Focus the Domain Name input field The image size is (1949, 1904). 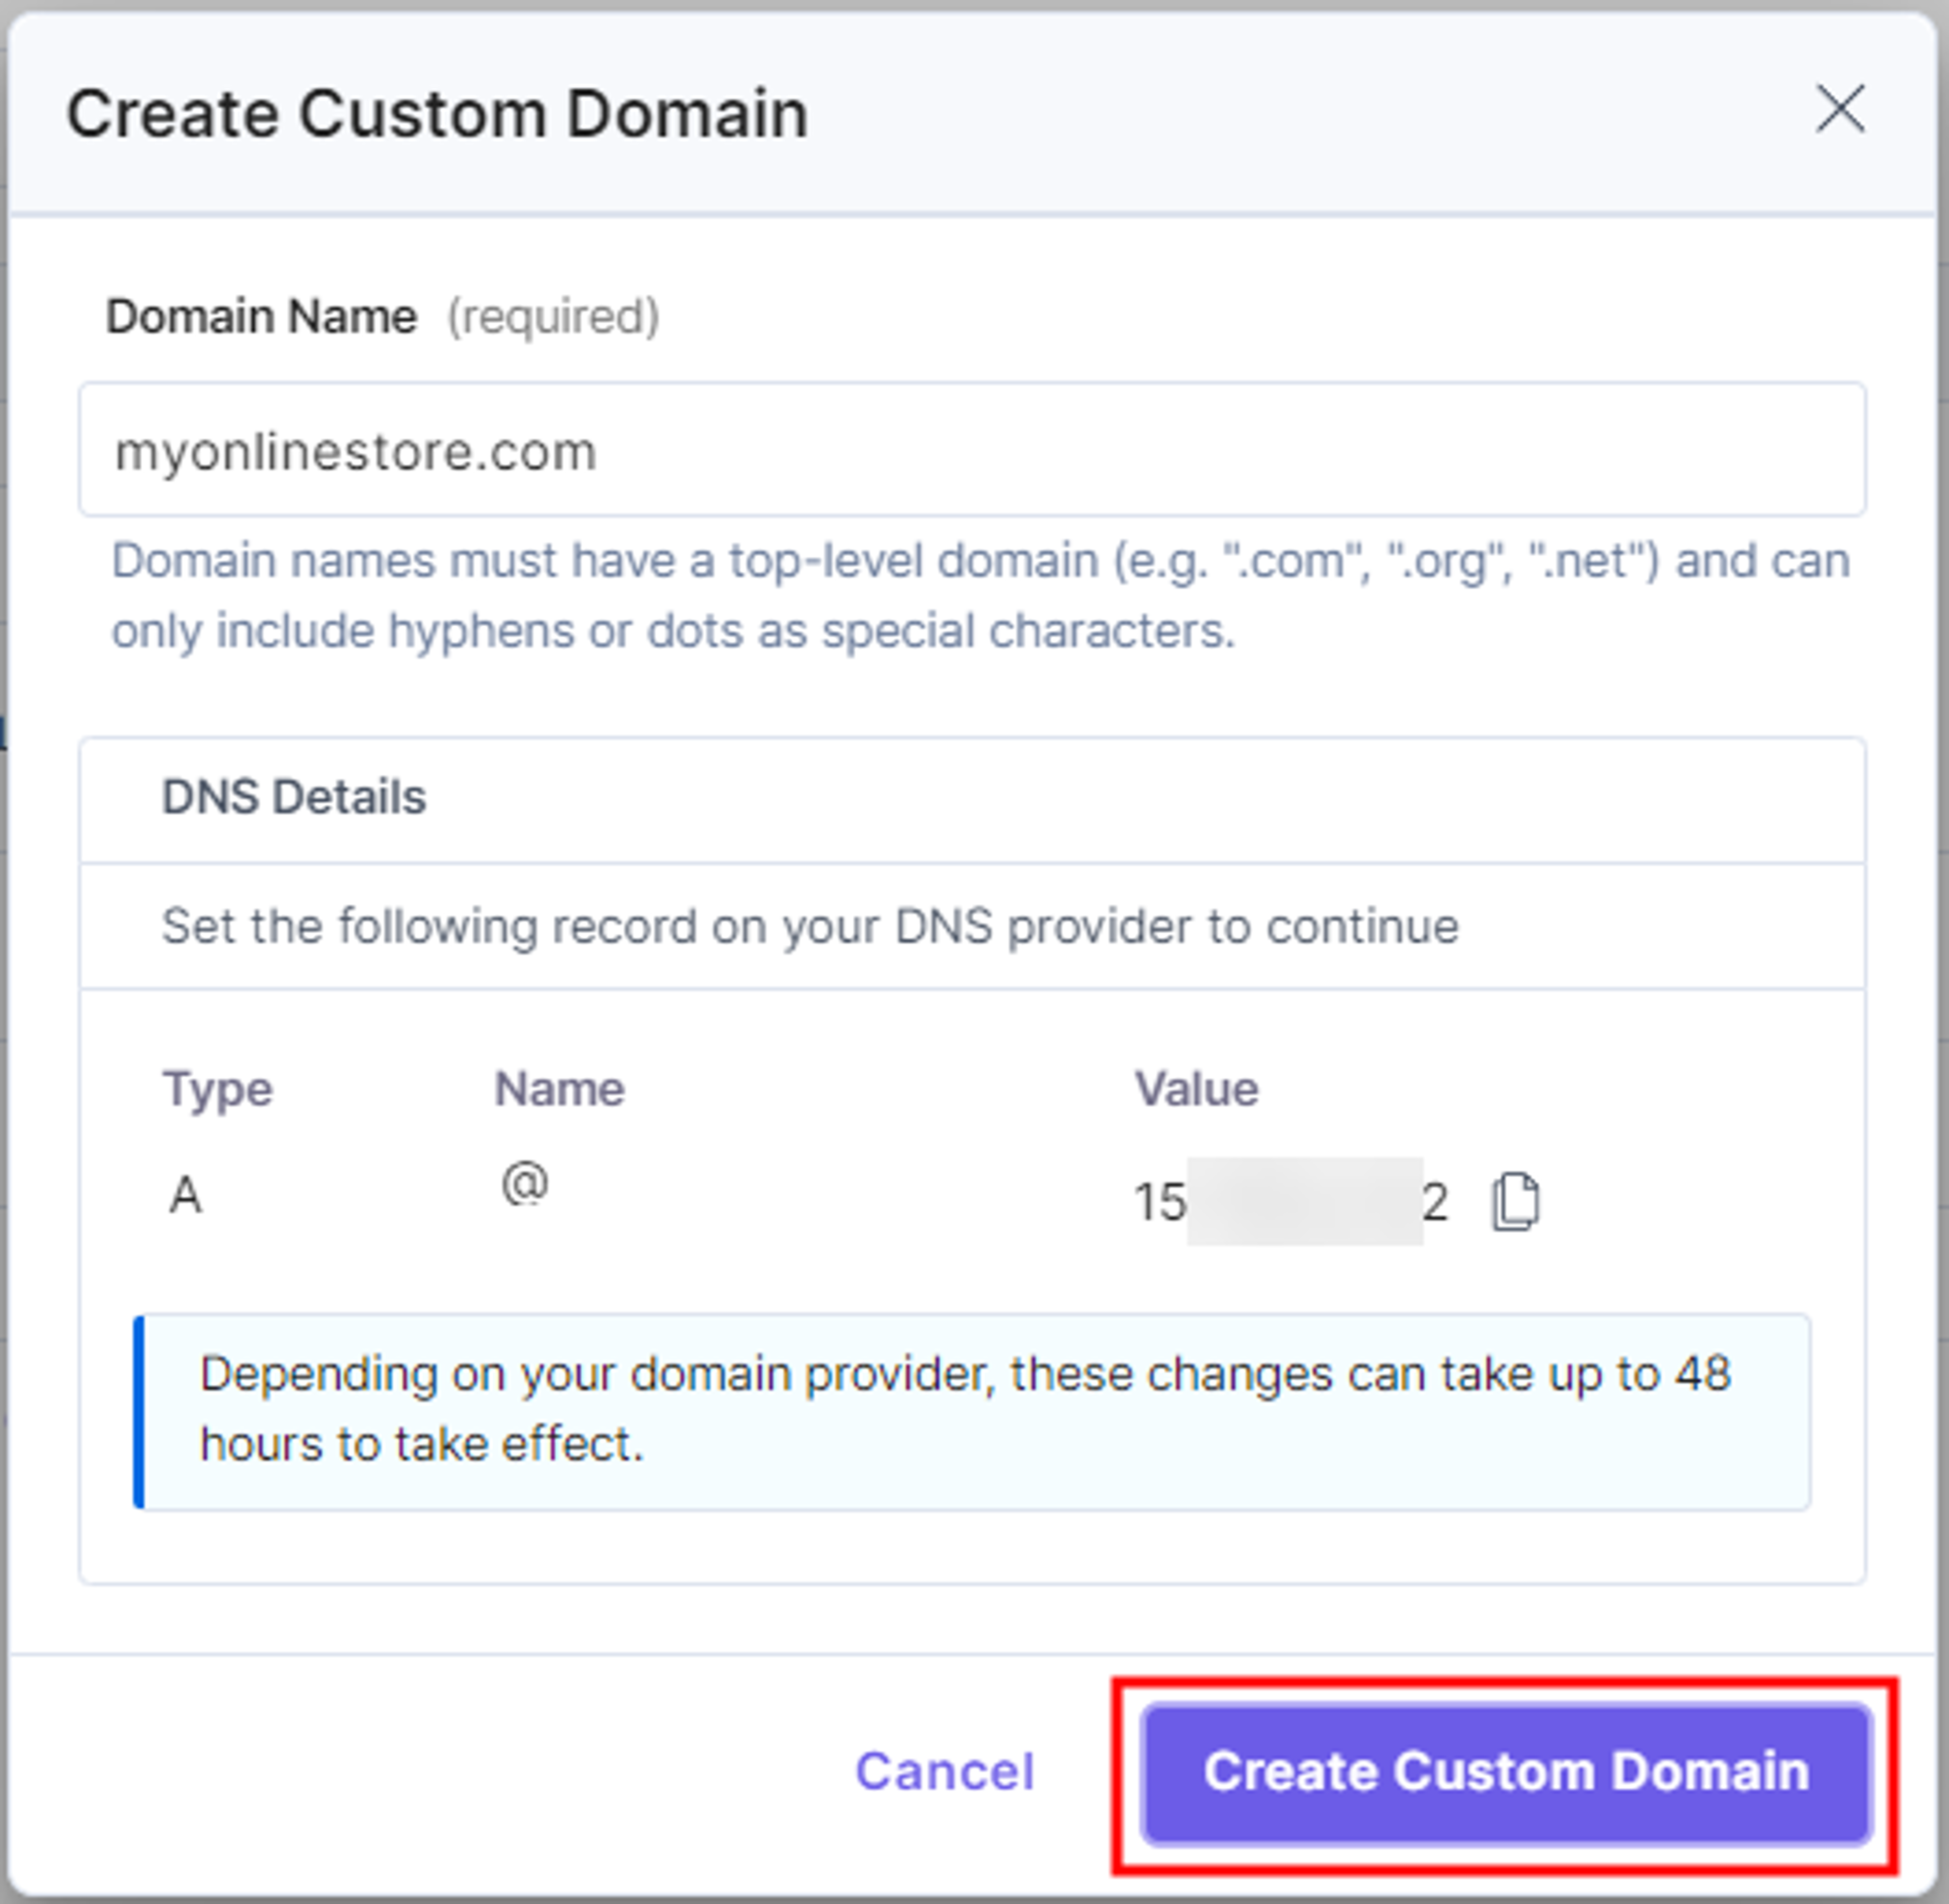coord(972,449)
